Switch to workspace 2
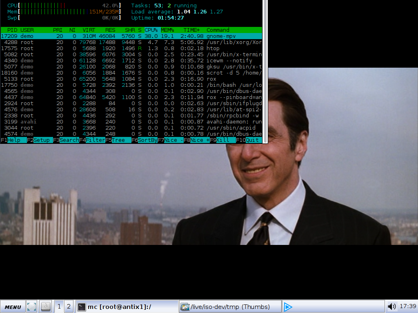The height and width of the screenshot is (313, 418). [x=69, y=306]
